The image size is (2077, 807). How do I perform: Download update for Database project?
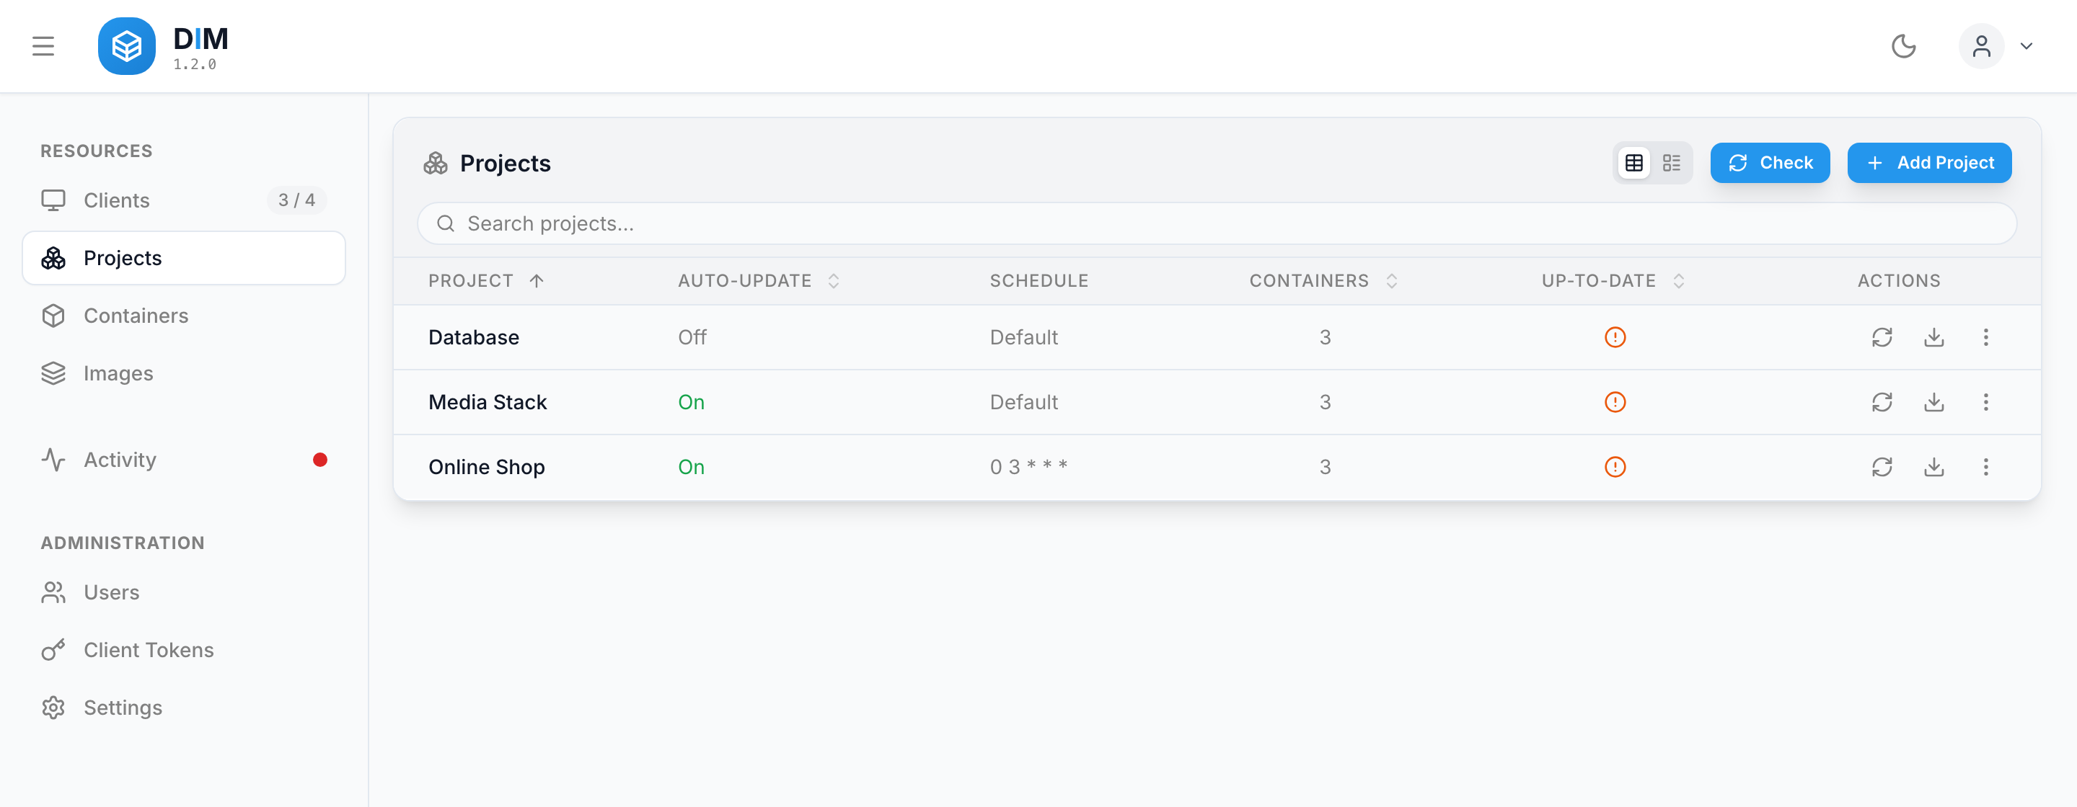click(1933, 336)
